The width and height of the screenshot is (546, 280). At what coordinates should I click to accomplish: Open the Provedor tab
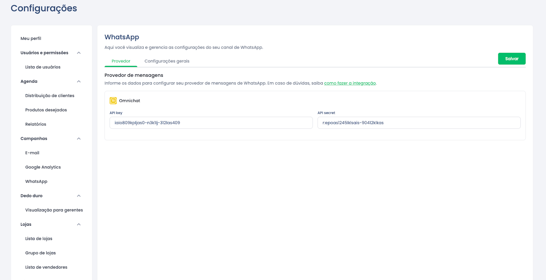121,61
